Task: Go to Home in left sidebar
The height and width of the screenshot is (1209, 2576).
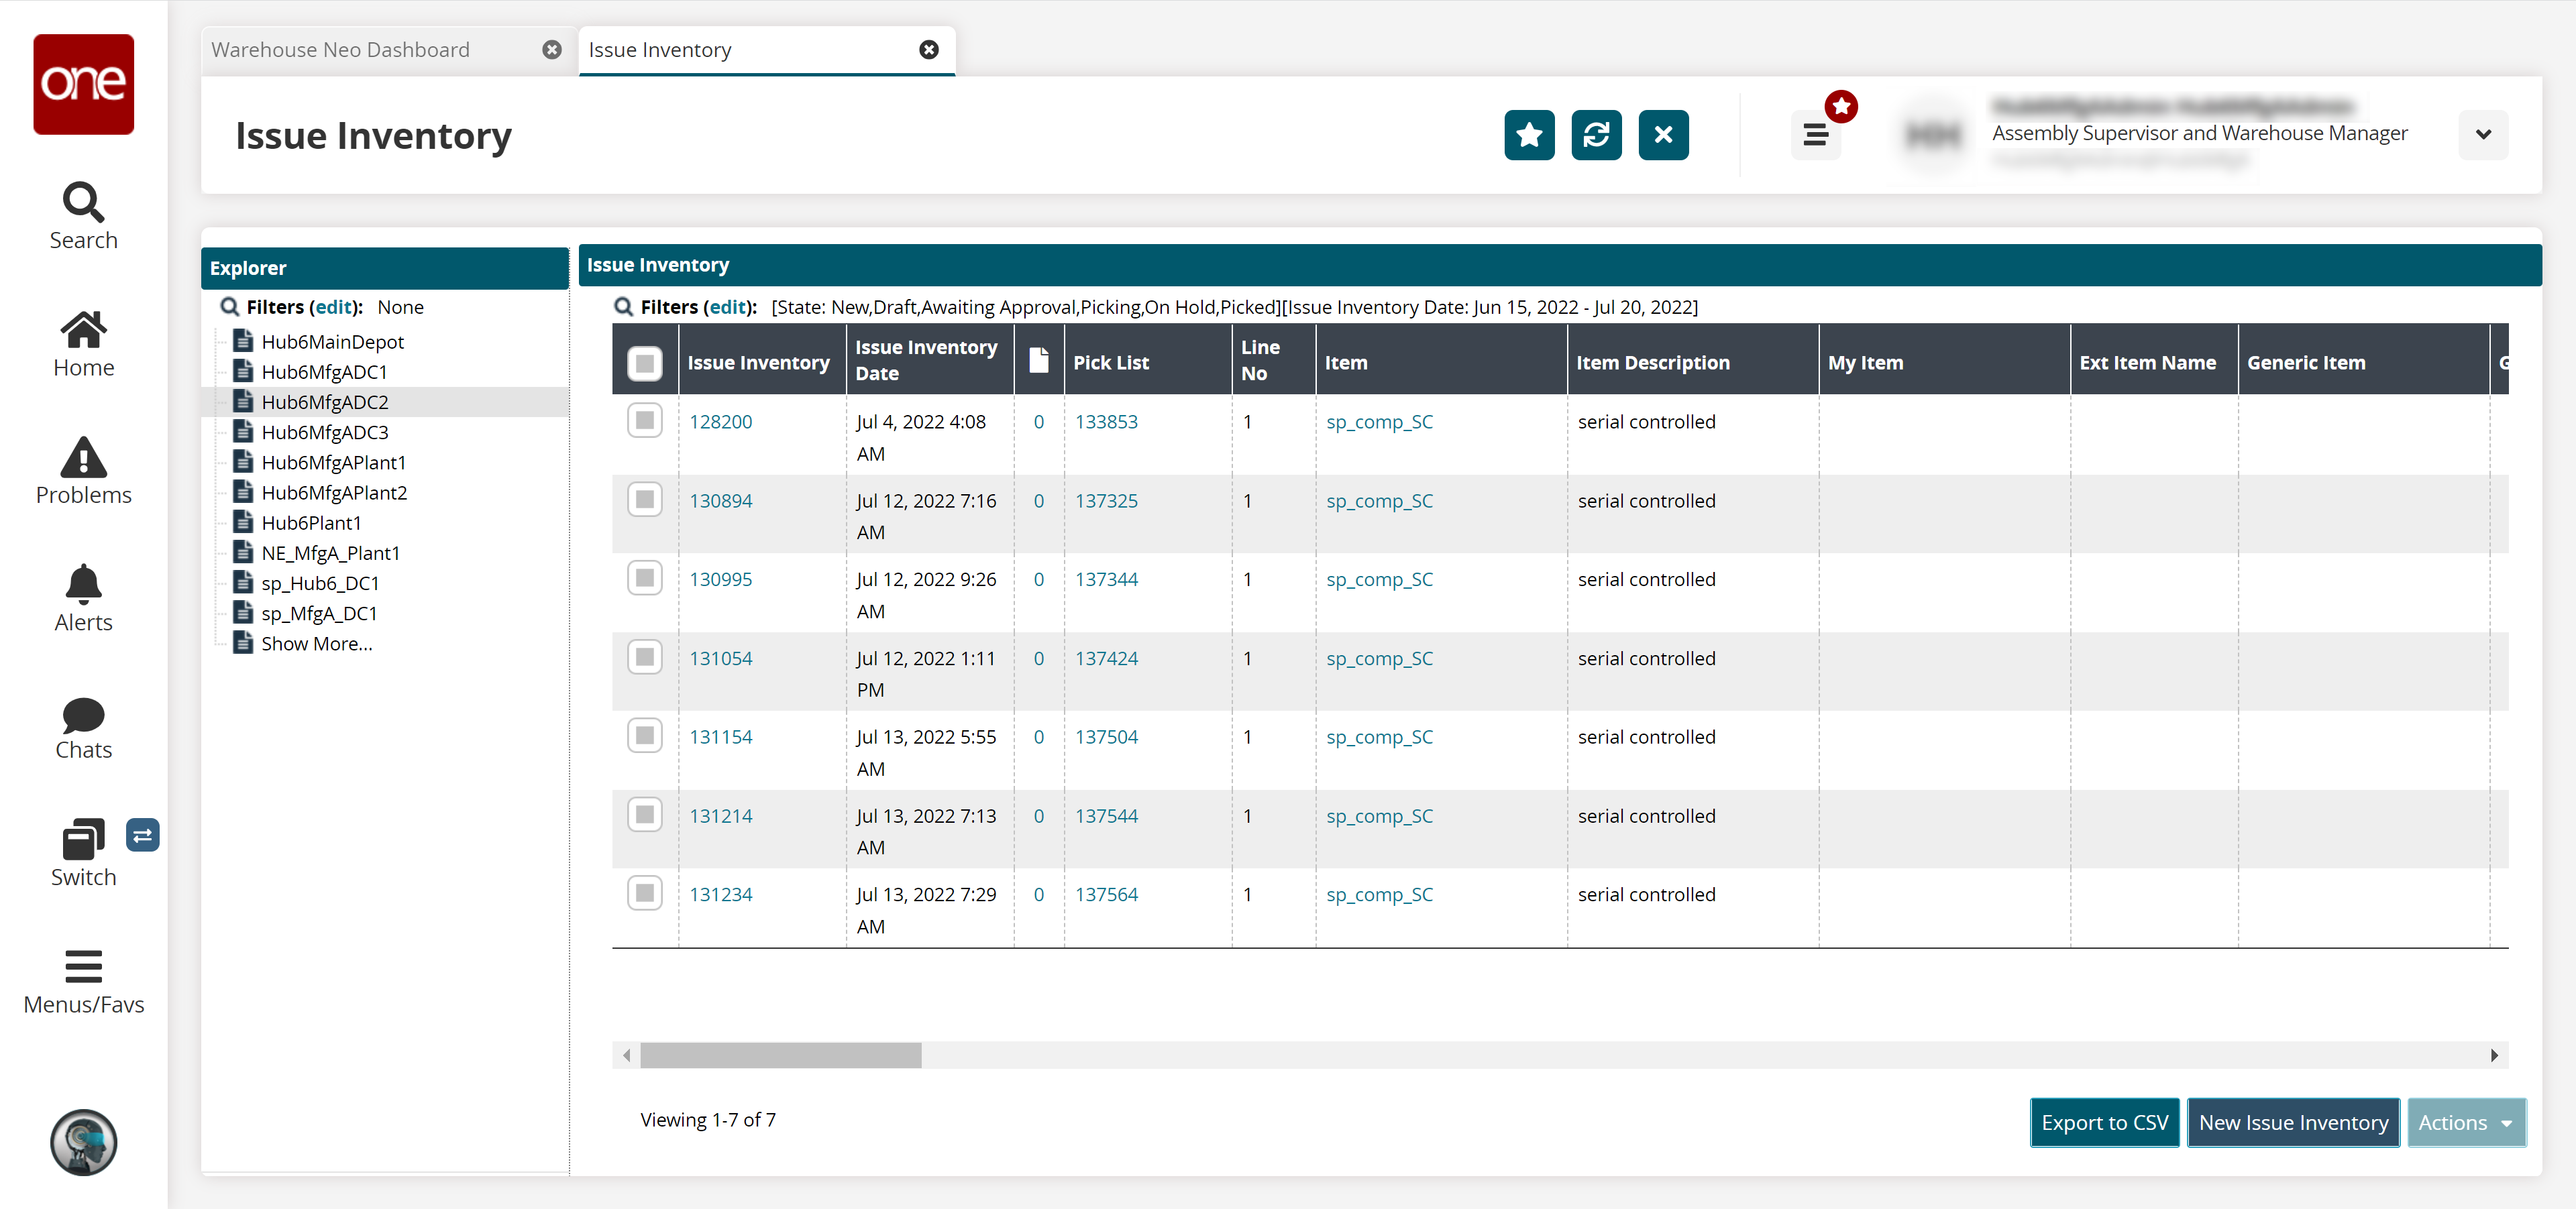Action: (83, 331)
